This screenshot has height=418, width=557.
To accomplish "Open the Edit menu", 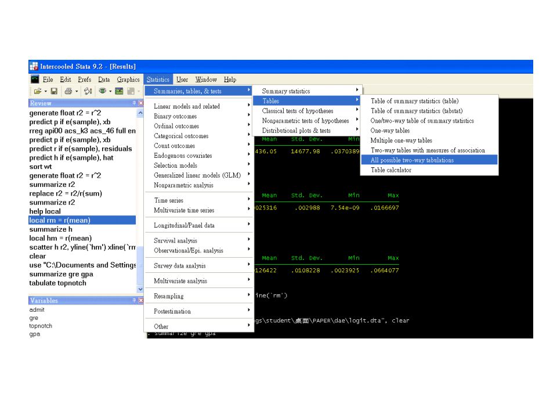I will 66,80.
